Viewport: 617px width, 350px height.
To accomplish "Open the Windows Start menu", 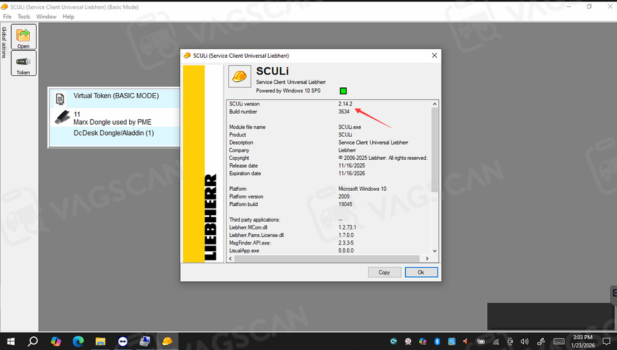I will (11, 341).
